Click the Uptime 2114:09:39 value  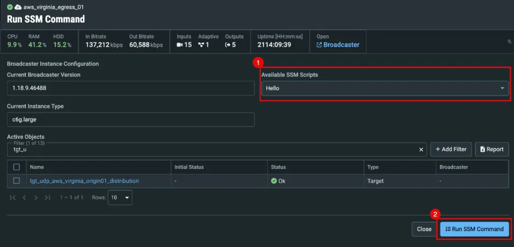[x=275, y=45]
